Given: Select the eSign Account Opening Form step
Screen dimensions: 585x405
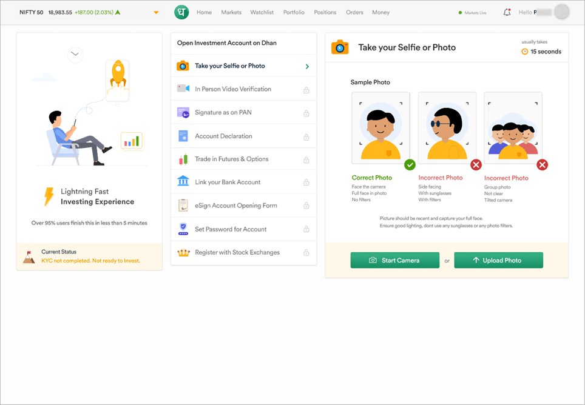Looking at the screenshot, I should tap(235, 206).
